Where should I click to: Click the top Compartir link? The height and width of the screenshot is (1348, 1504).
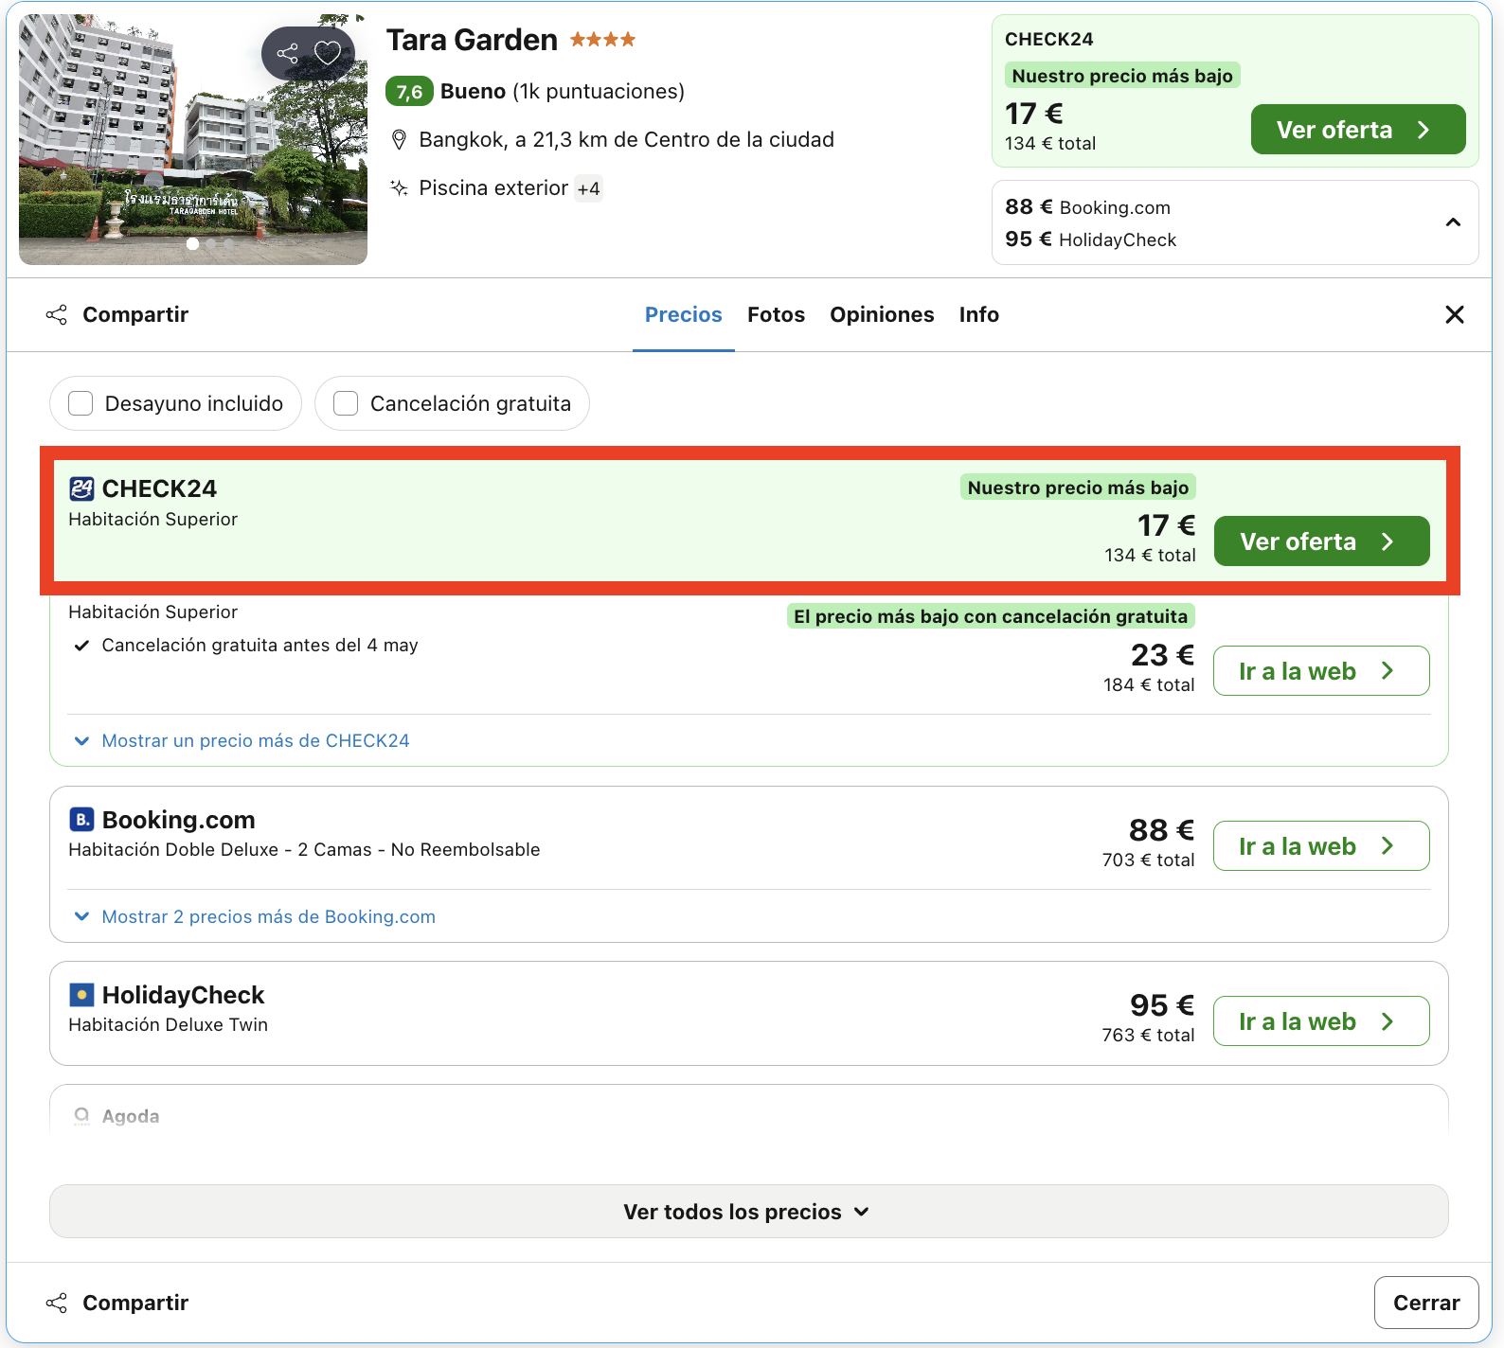(x=135, y=315)
